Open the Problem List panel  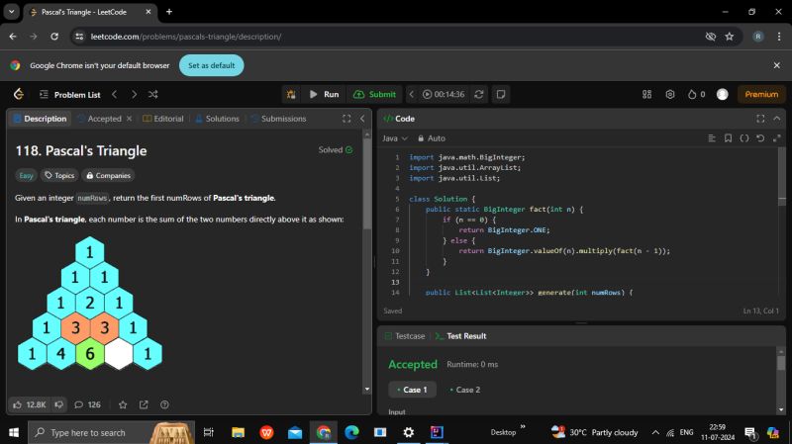coord(70,94)
